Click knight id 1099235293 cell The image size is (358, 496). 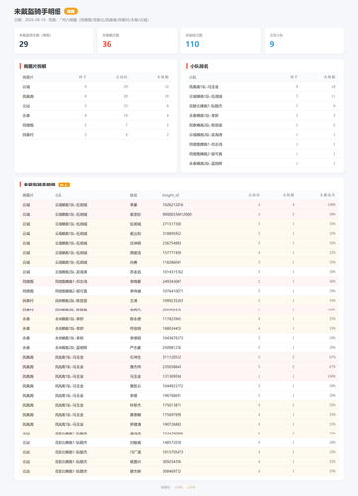173,301
